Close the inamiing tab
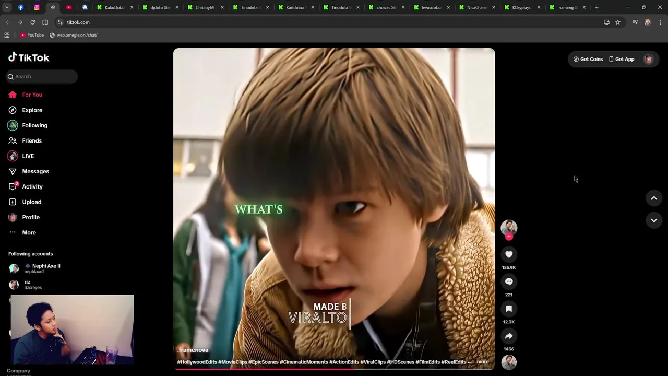 [584, 7]
